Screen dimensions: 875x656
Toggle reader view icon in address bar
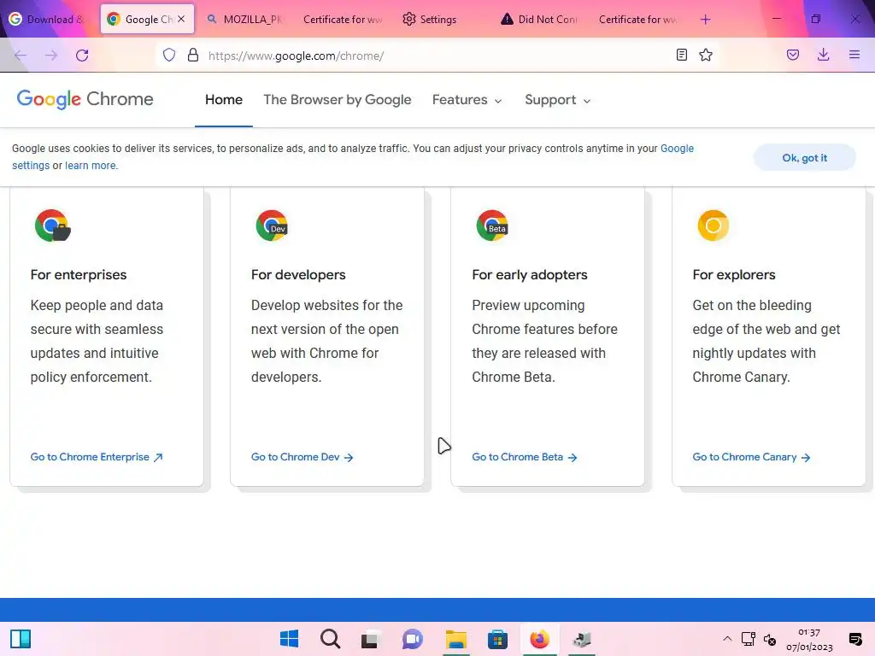681,55
